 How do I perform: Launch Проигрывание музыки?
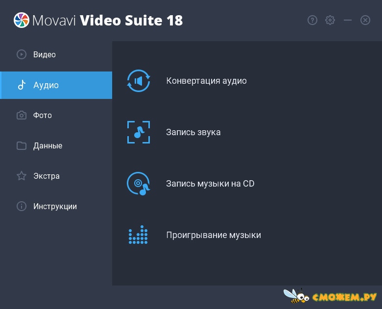pyautogui.click(x=214, y=235)
